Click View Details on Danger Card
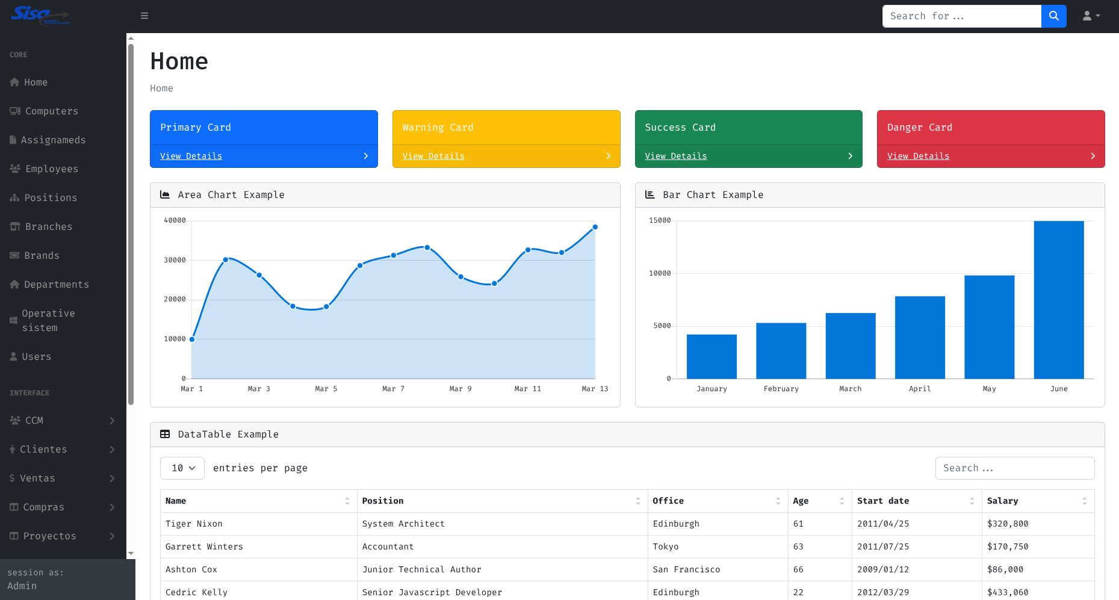 pos(918,156)
